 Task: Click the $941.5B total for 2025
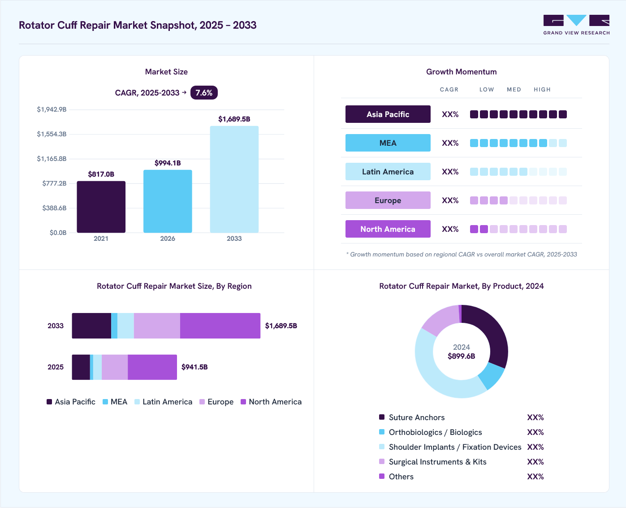click(194, 367)
